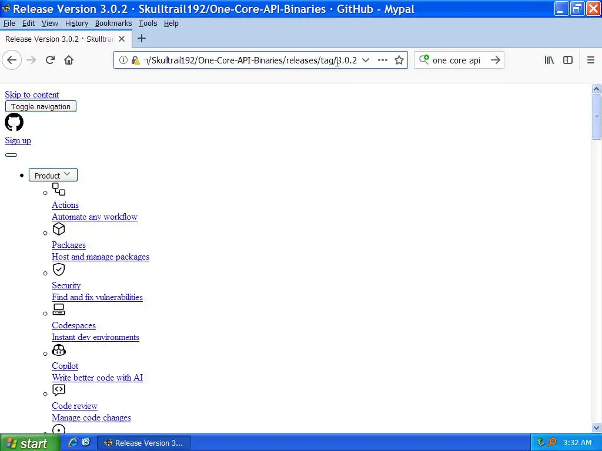Open the Windows start menu
Image resolution: width=602 pixels, height=451 pixels.
click(30, 443)
